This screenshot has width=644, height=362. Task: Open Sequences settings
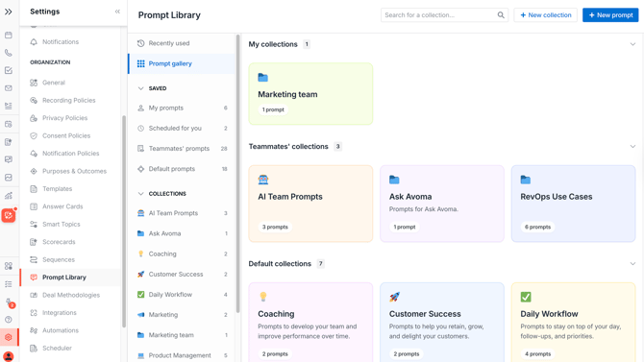tap(70, 260)
